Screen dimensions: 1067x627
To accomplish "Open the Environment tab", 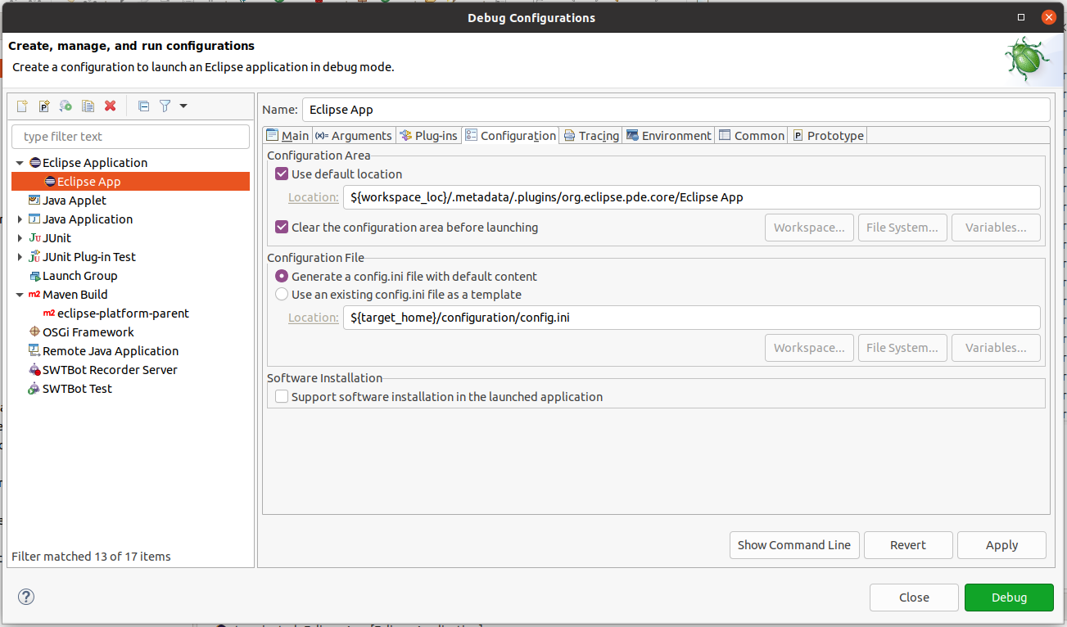I will (x=668, y=136).
